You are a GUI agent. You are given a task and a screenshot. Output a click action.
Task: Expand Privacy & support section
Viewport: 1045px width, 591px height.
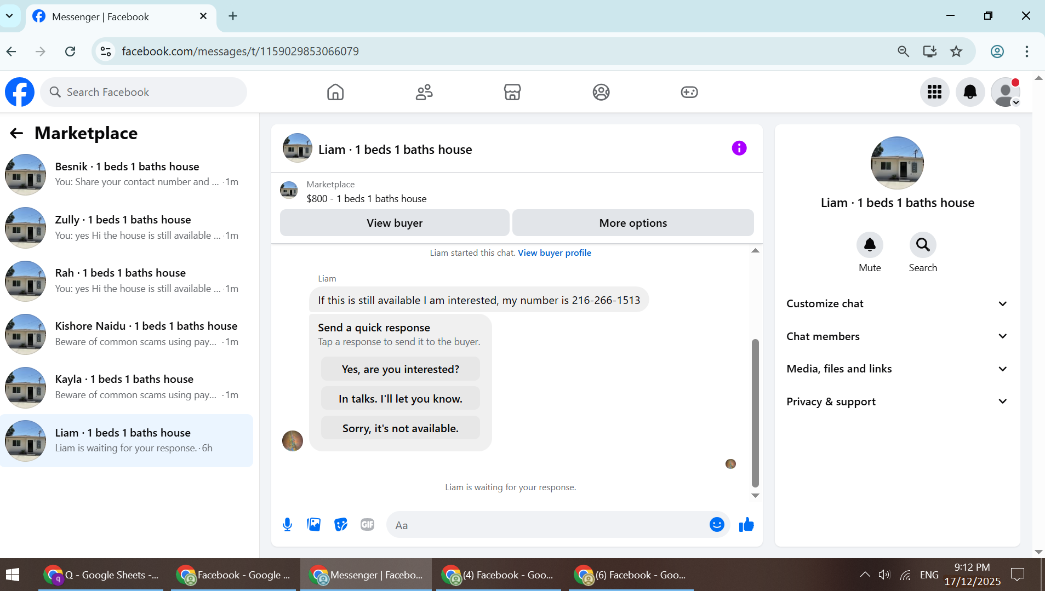pos(897,401)
